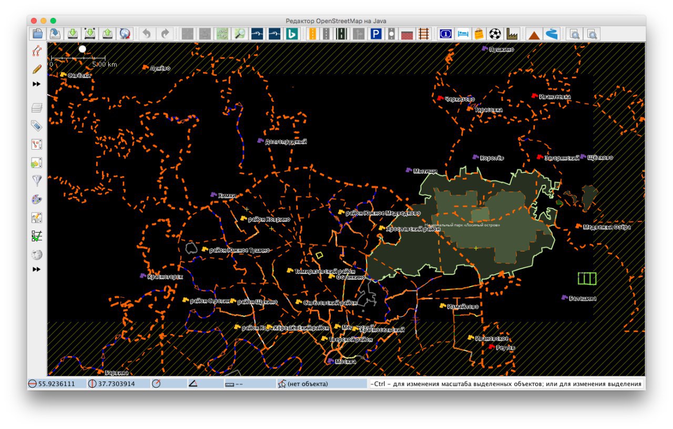
Task: Open the Search magnifier tool
Action: 240,34
